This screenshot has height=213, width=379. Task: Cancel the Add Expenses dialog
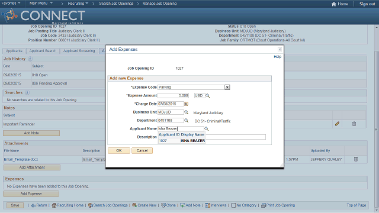(x=142, y=150)
